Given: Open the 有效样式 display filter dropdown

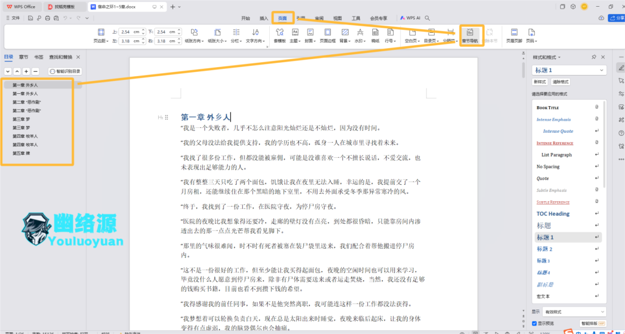Looking at the screenshot, I should click(573, 311).
